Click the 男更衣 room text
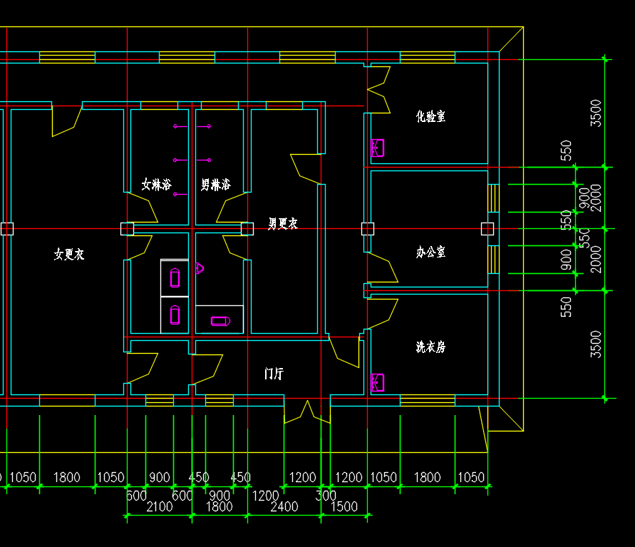635x547 pixels. (x=283, y=224)
